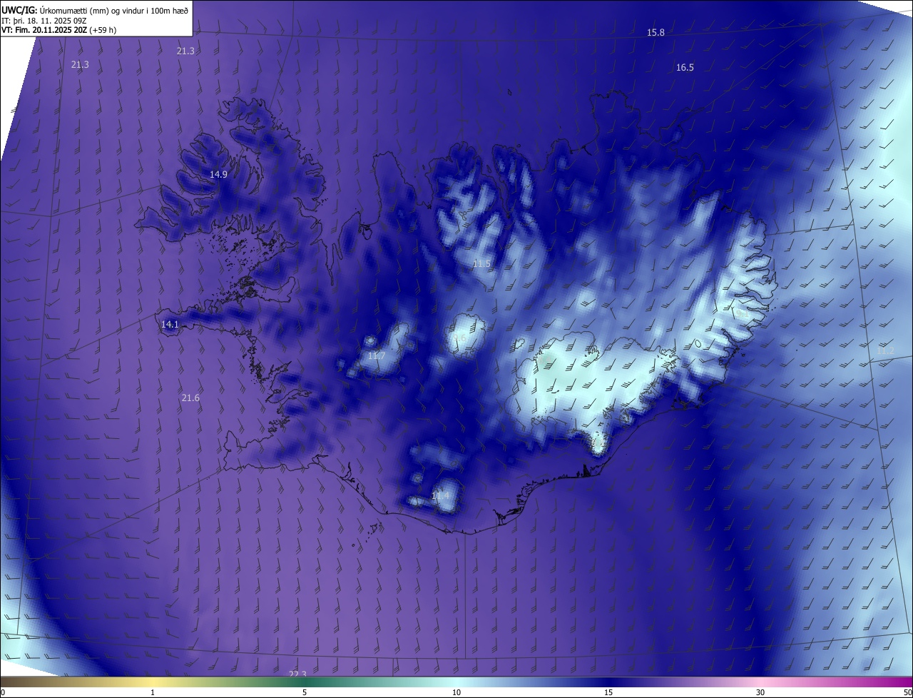913x698 pixels.
Task: Click the 9.6 value on the glacier
Action: point(459,338)
